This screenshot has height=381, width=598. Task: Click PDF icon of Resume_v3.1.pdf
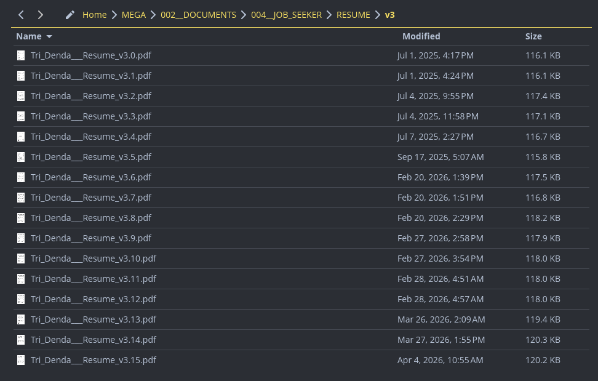point(21,76)
